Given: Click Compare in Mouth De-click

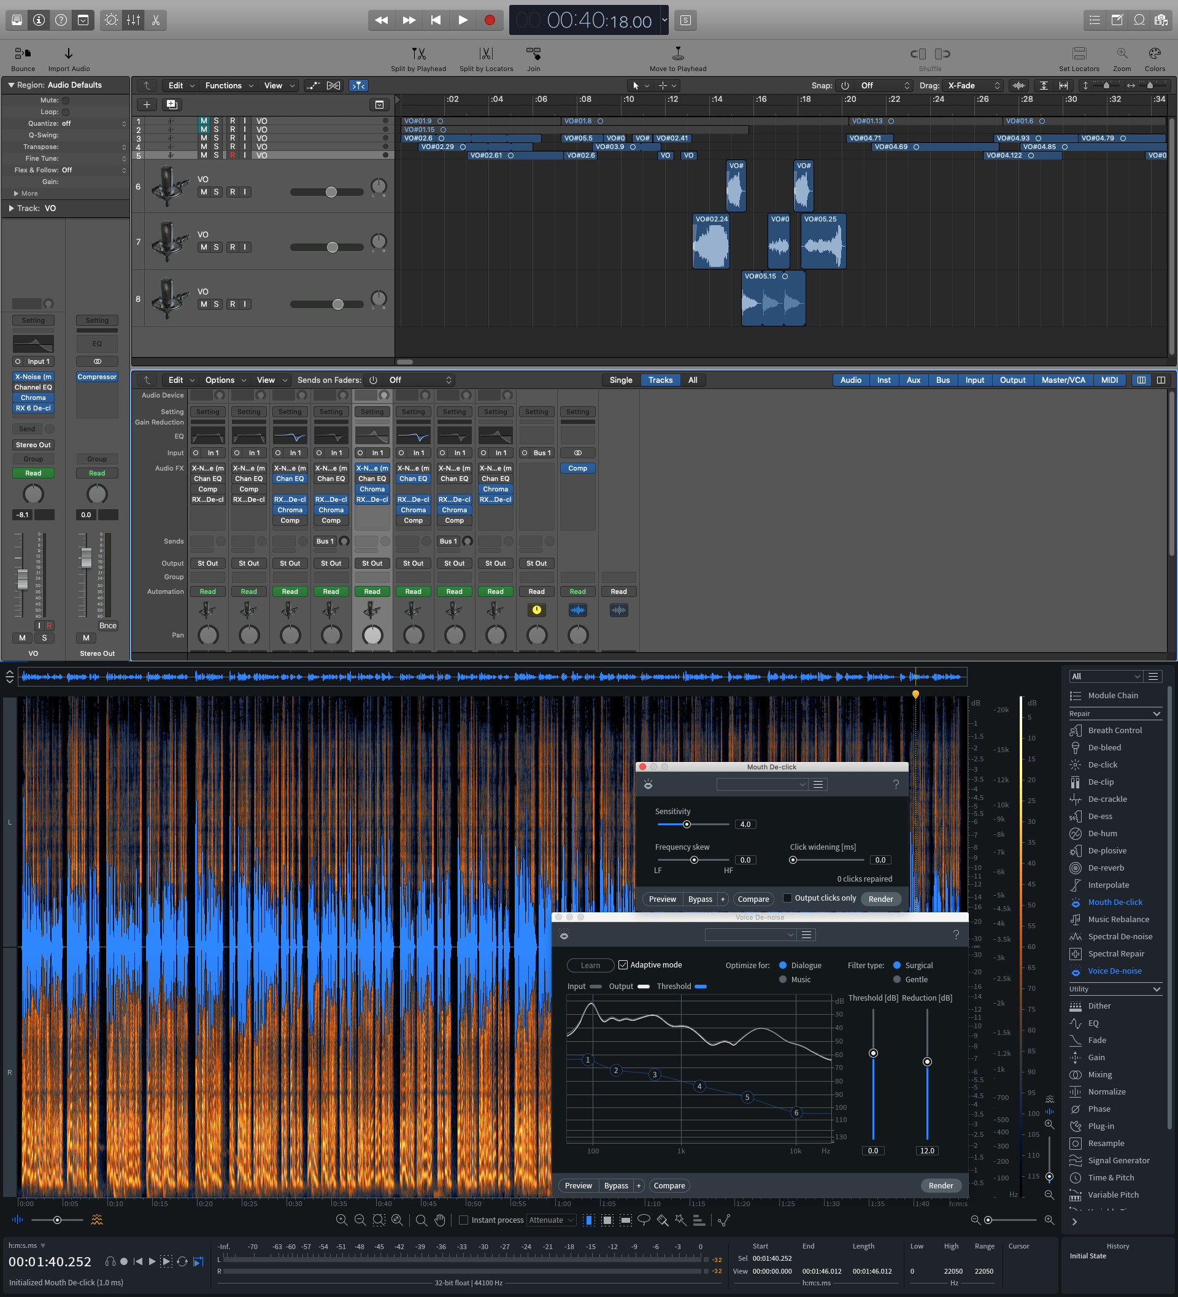Looking at the screenshot, I should 753,899.
